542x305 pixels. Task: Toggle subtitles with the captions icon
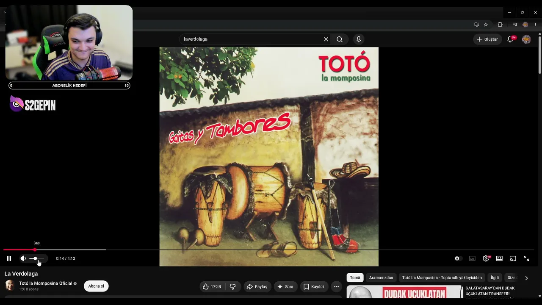[x=472, y=258]
